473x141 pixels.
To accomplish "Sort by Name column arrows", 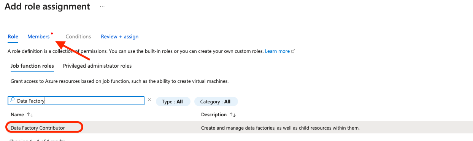I will [30, 114].
